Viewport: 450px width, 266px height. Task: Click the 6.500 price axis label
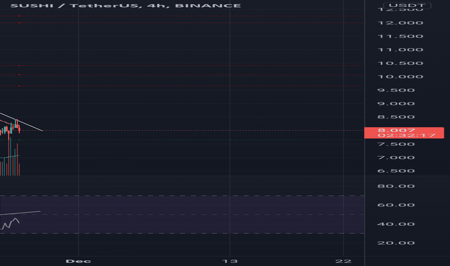tap(396, 171)
